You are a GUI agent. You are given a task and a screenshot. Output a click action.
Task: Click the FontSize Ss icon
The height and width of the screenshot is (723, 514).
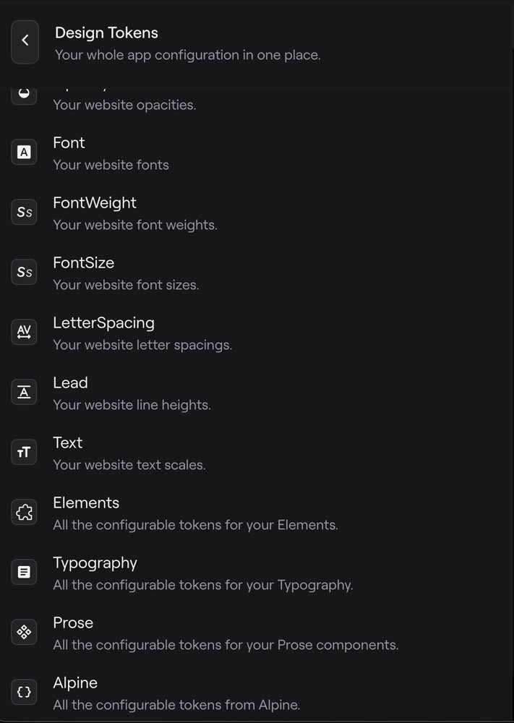25,273
